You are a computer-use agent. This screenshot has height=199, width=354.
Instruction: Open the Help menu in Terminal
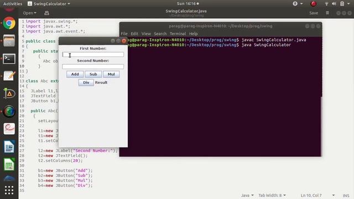[x=193, y=34]
